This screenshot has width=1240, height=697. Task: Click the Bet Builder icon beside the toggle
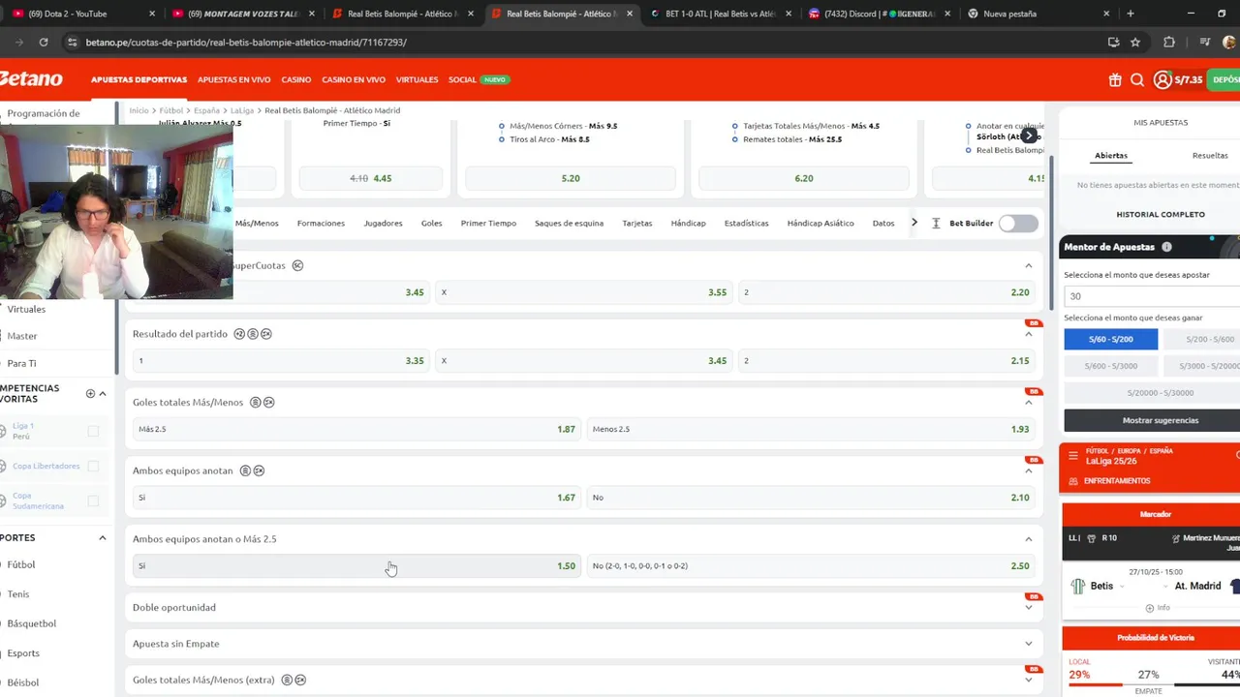(x=936, y=223)
